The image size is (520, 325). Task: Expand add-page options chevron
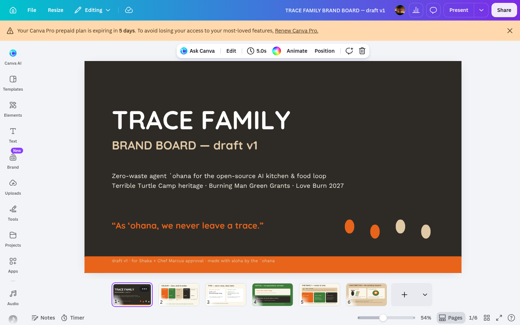tap(425, 295)
